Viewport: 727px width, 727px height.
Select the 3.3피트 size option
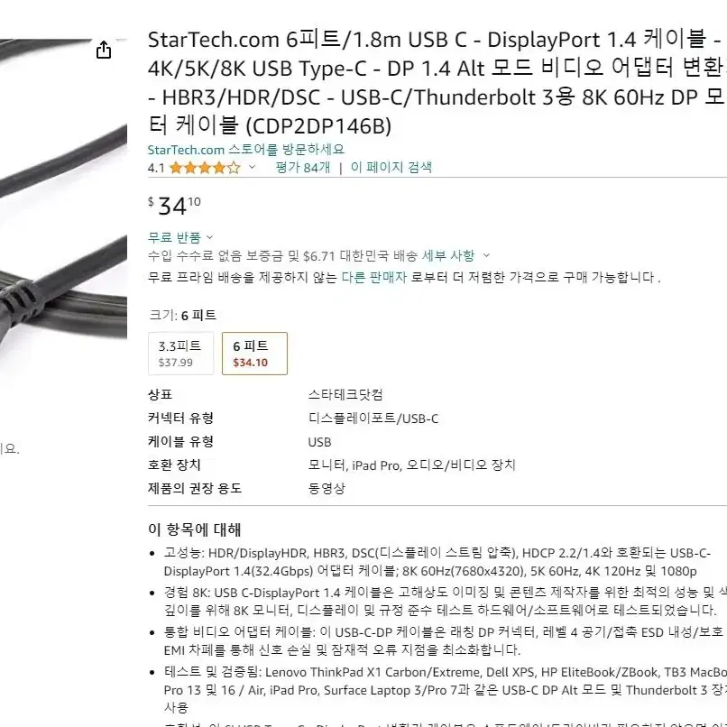[x=180, y=354]
